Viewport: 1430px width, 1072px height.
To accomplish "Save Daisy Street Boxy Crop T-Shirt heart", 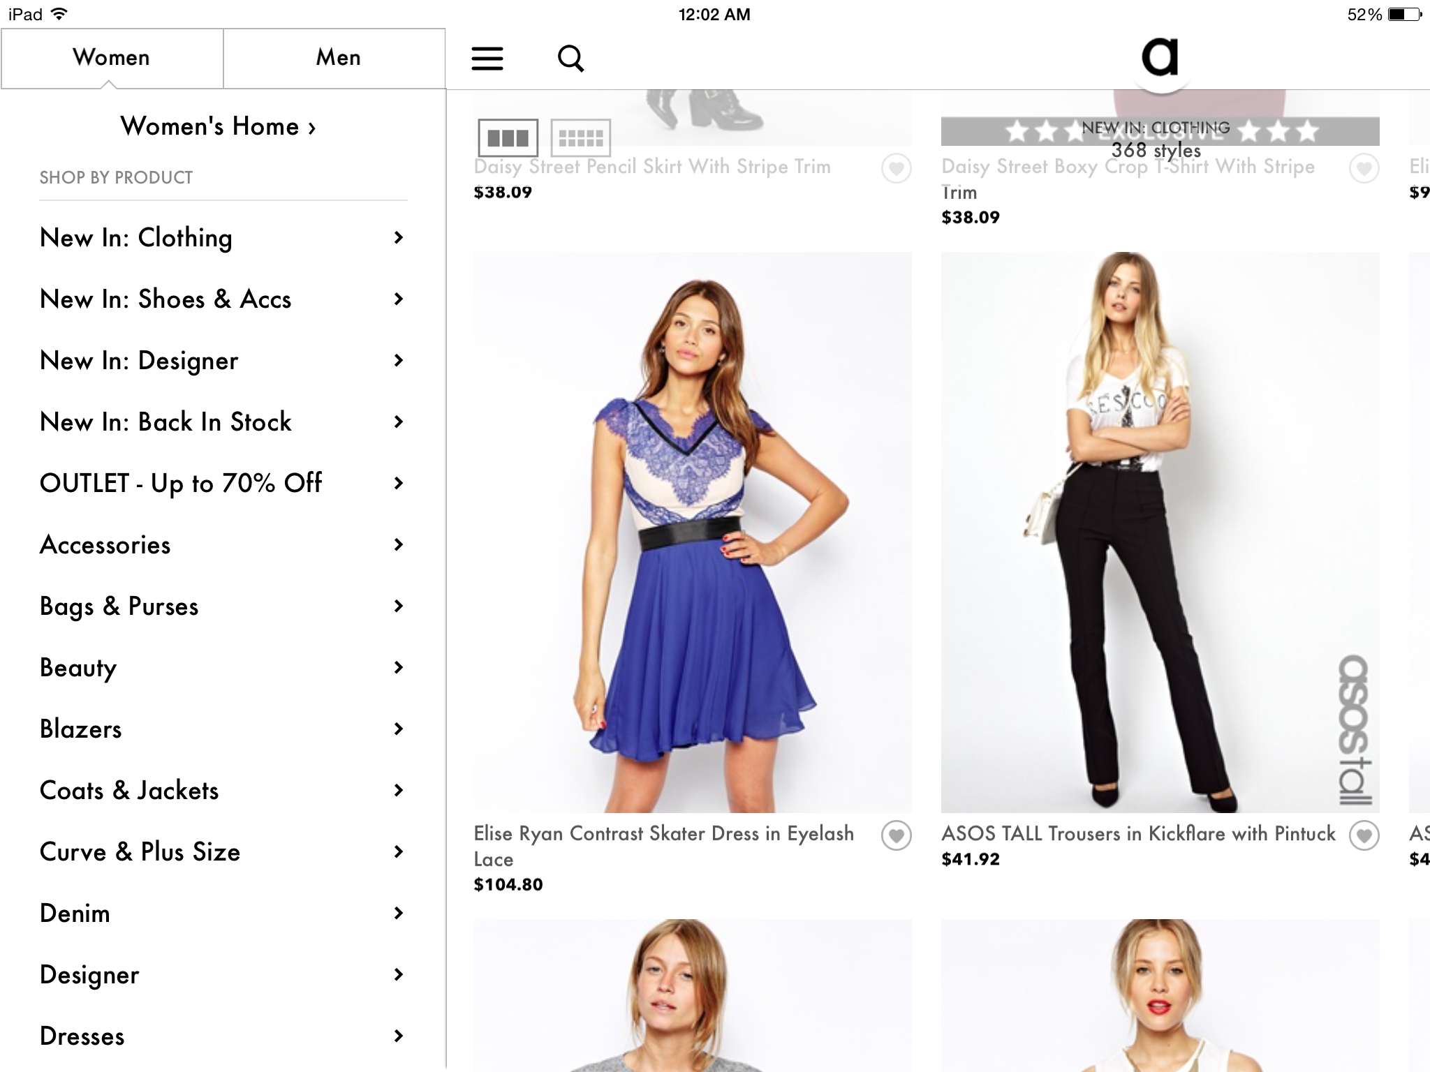I will pyautogui.click(x=1364, y=168).
